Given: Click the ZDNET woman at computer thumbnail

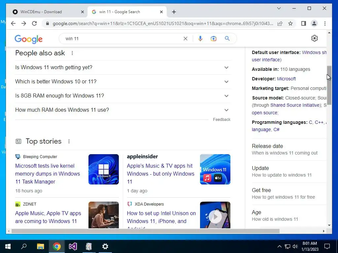Looking at the screenshot, I should 103,215.
